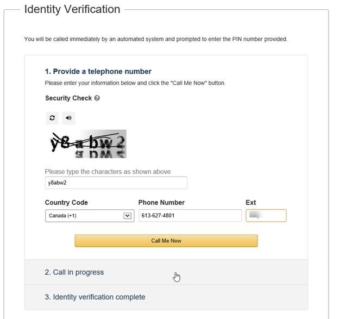339x319 pixels.
Task: Refresh the security check captcha image
Action: point(52,118)
